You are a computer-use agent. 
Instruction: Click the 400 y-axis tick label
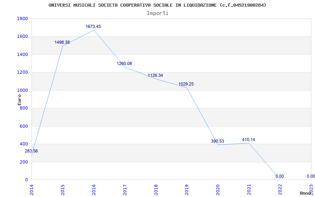(x=24, y=144)
